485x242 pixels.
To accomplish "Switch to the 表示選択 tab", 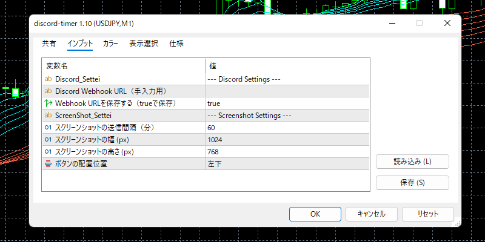I will coord(144,44).
